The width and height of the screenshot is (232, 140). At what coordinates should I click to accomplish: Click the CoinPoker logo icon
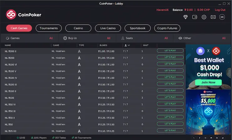11,14
